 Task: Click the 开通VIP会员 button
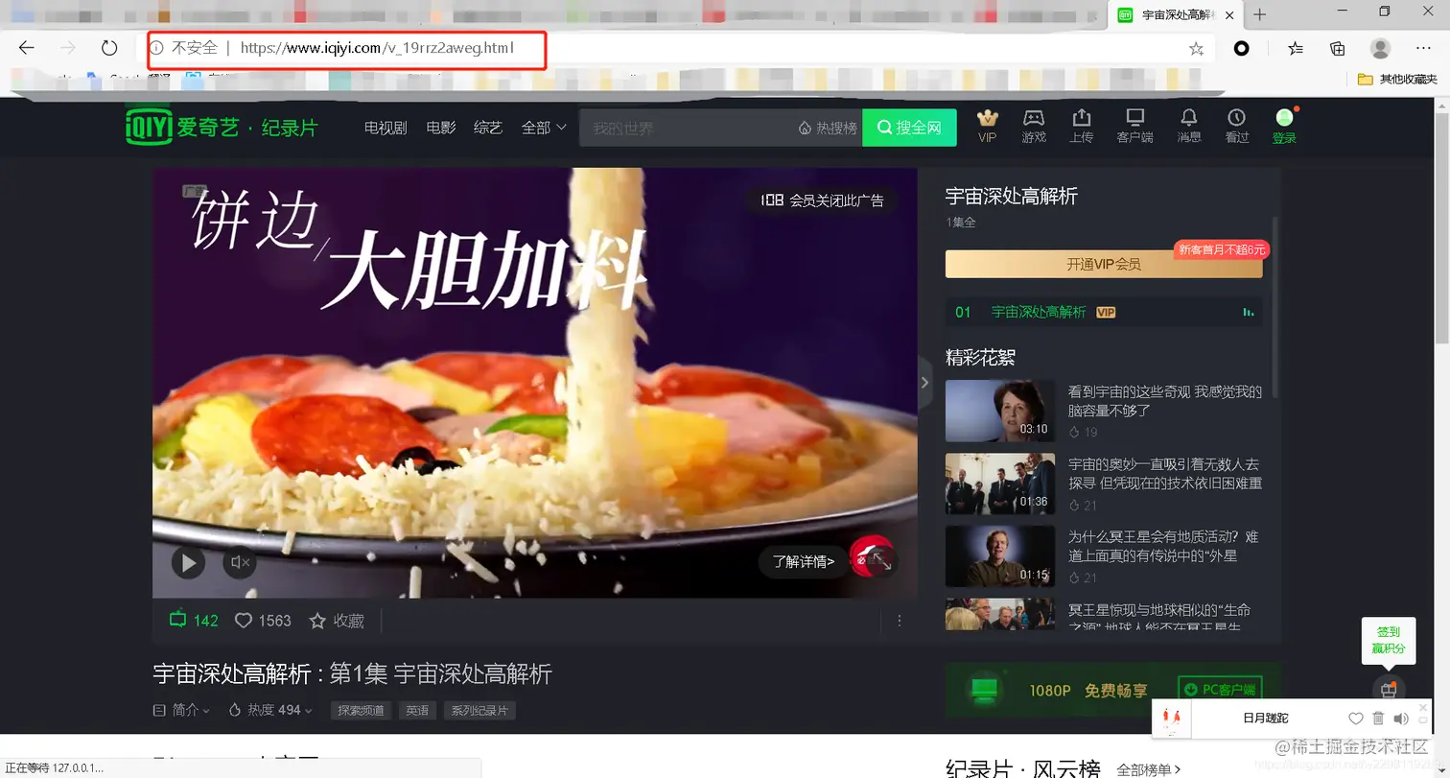1103,264
